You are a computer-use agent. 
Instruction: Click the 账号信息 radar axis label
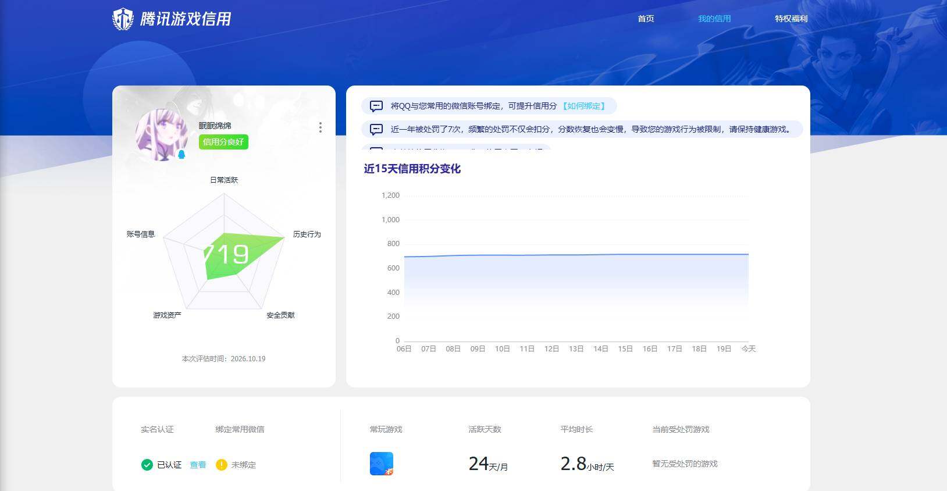[x=141, y=234]
